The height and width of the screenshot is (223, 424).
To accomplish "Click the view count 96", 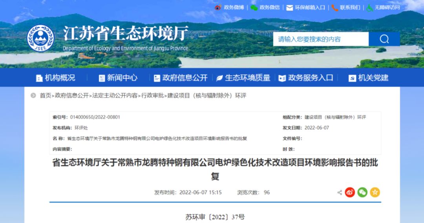I will [x=267, y=192].
